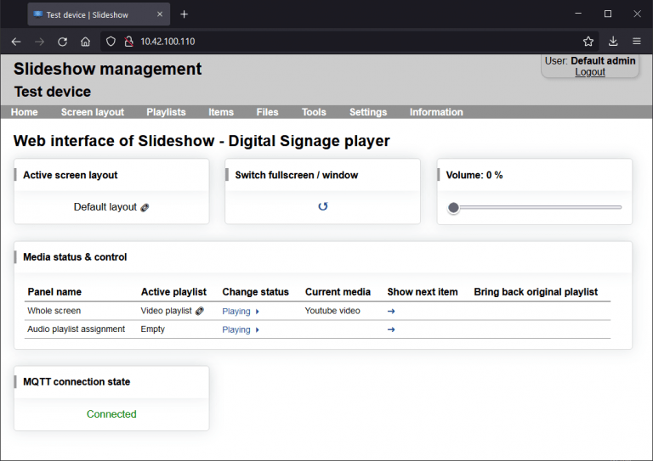Go to browser home page icon
Image resolution: width=653 pixels, height=461 pixels.
point(85,41)
